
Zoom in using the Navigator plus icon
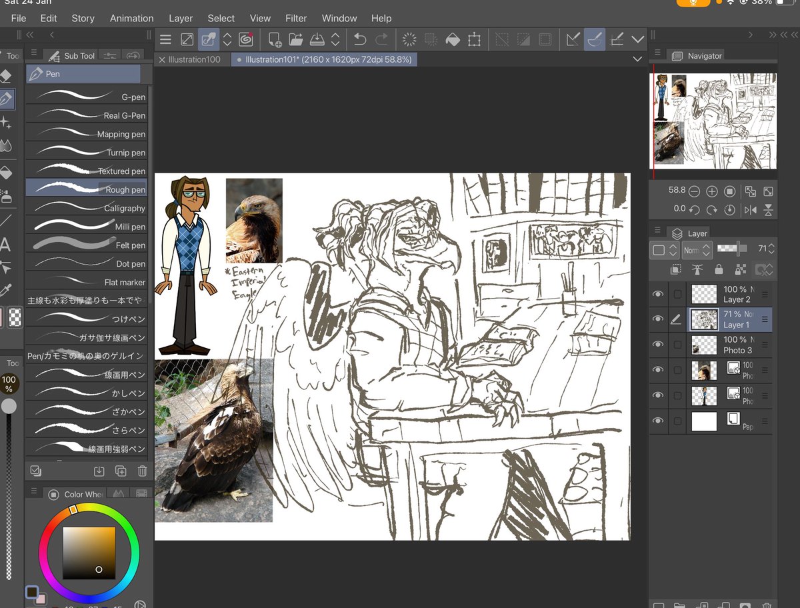(x=712, y=191)
